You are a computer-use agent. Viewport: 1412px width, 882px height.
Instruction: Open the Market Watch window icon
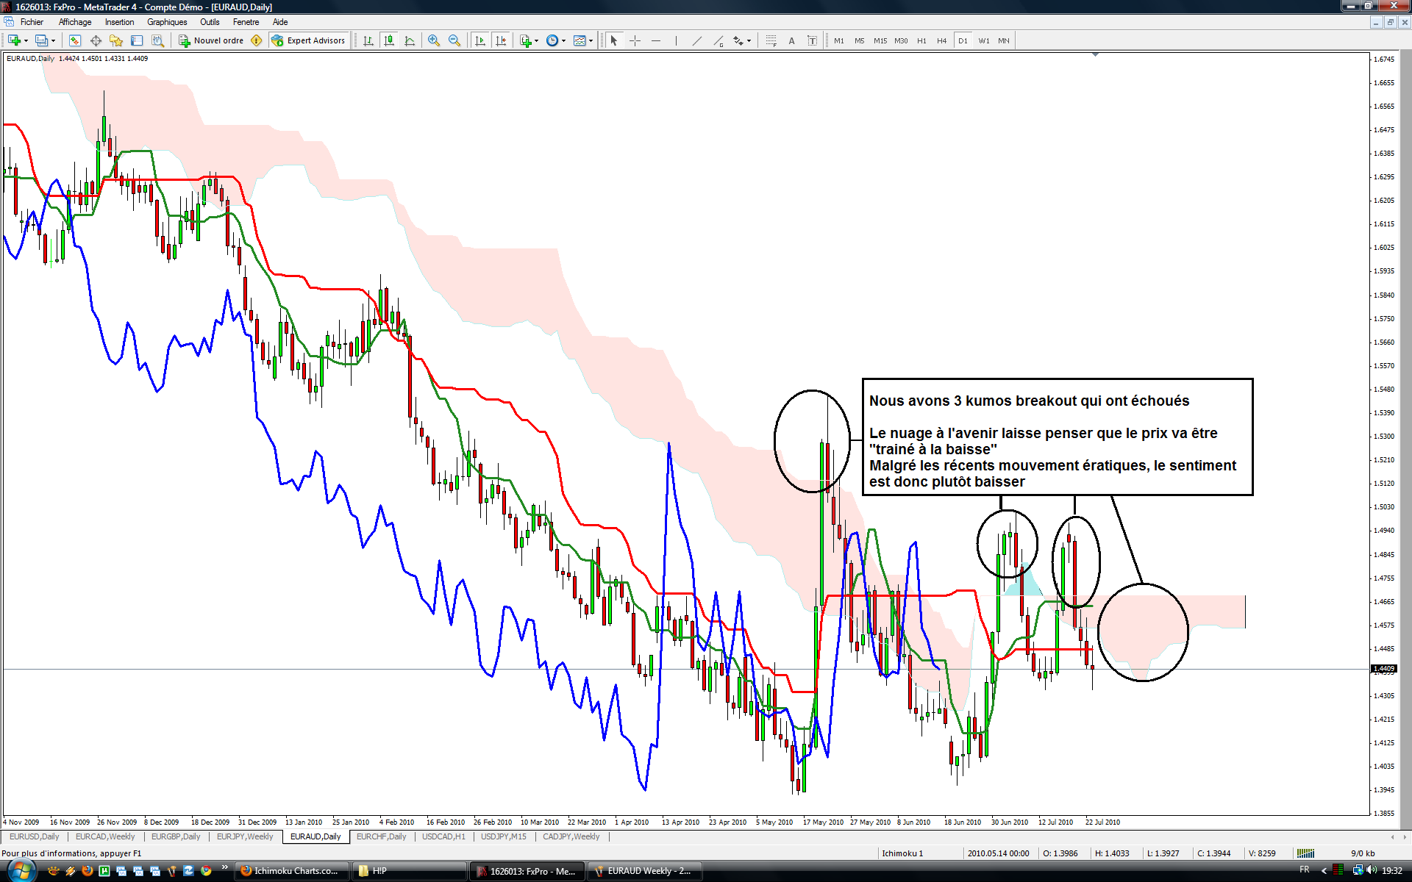click(74, 40)
